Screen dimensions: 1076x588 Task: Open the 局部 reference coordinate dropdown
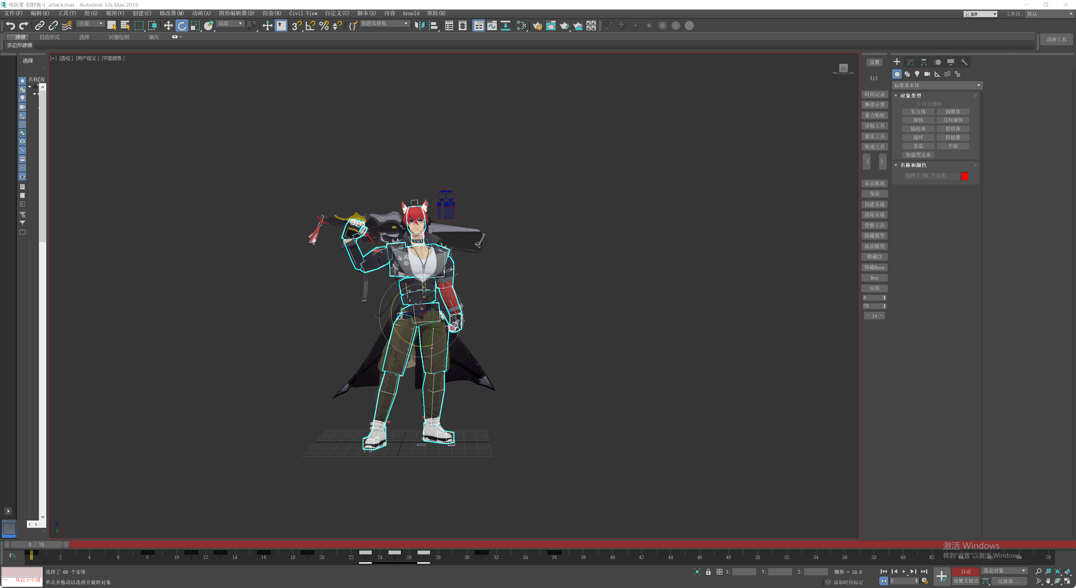click(230, 24)
